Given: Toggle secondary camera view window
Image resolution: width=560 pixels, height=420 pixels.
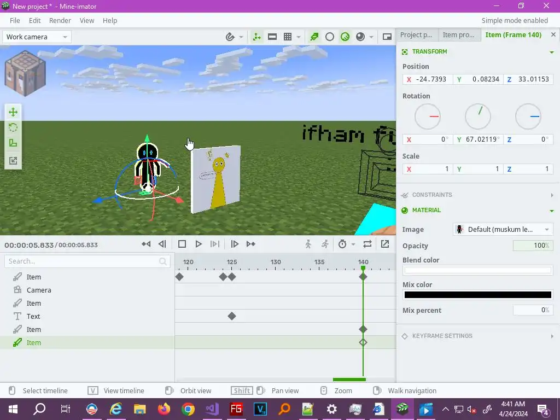Looking at the screenshot, I should pyautogui.click(x=387, y=37).
